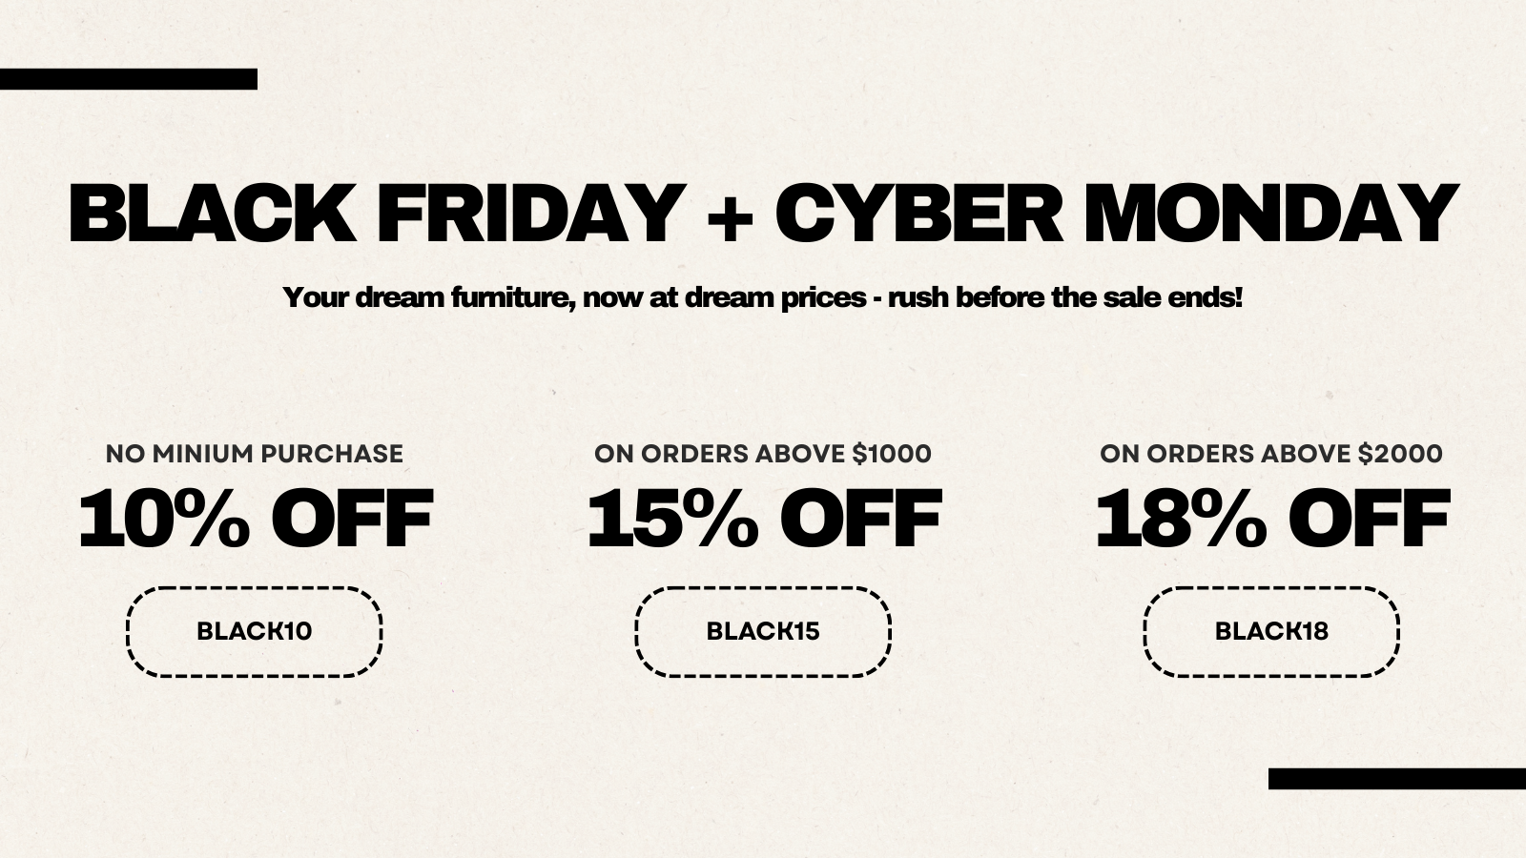This screenshot has width=1526, height=858.
Task: Click the BLACK10 coupon code box
Action: pos(255,631)
